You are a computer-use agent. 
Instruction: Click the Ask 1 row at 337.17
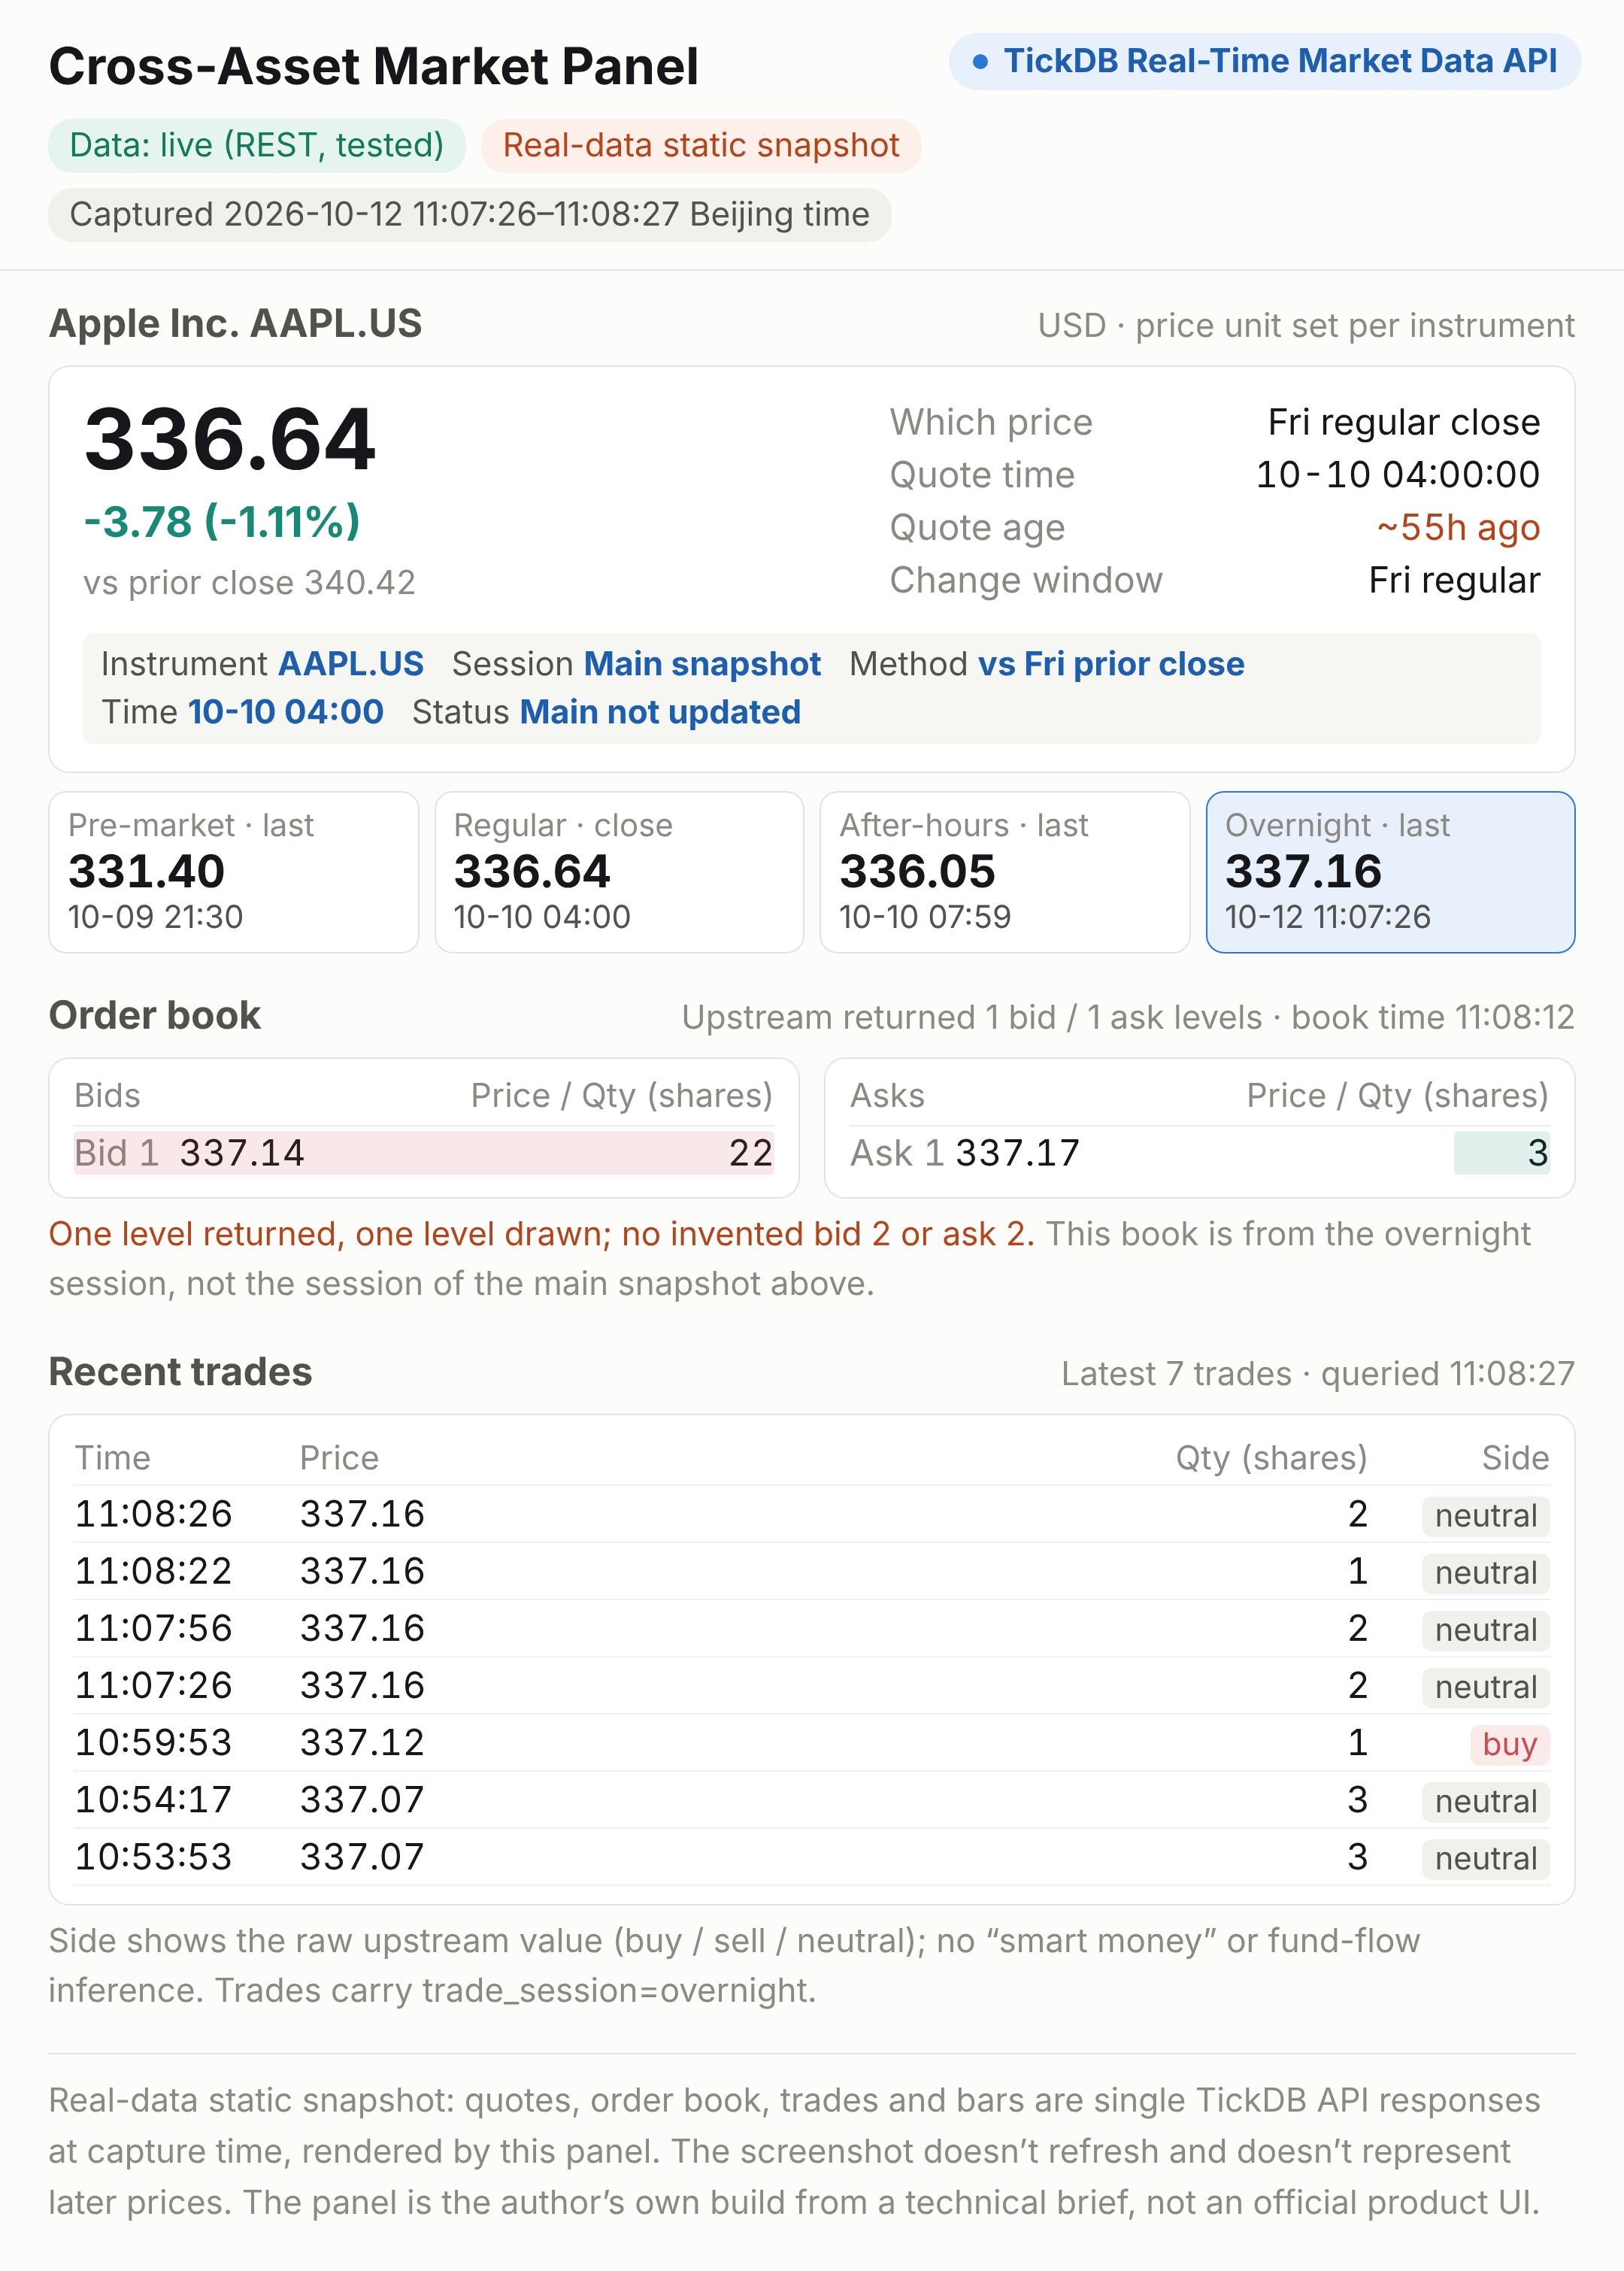pyautogui.click(x=1199, y=1153)
